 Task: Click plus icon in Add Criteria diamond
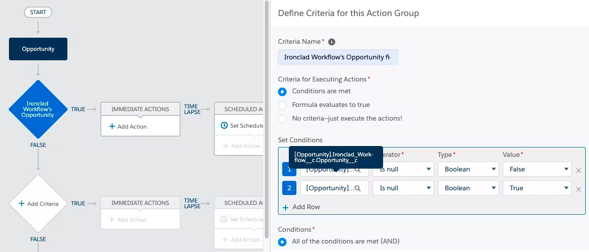tap(21, 204)
